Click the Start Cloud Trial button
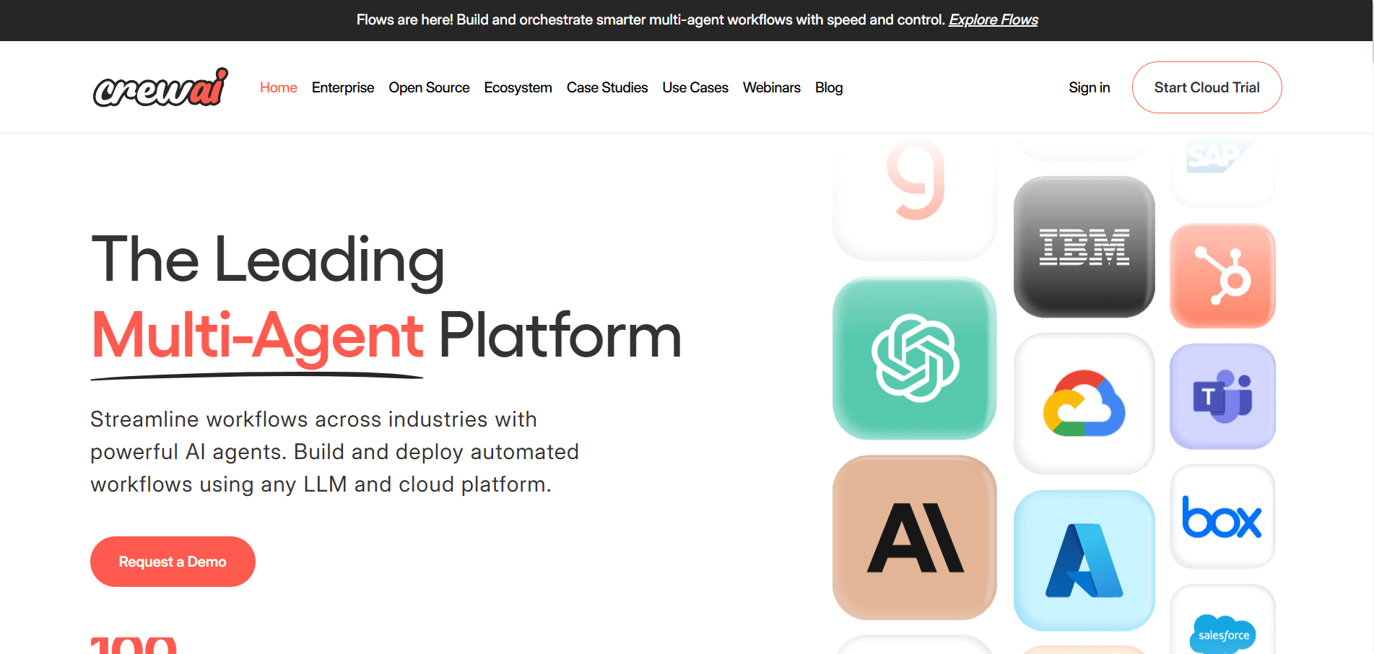 coord(1207,87)
